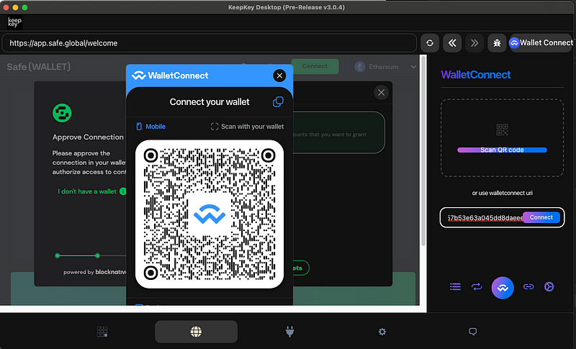Click the WalletConnect sidebar heading

point(476,75)
